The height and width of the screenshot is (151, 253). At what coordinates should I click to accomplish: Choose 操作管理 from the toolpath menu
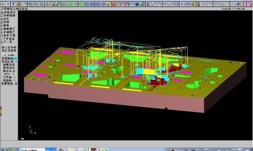click(9, 35)
